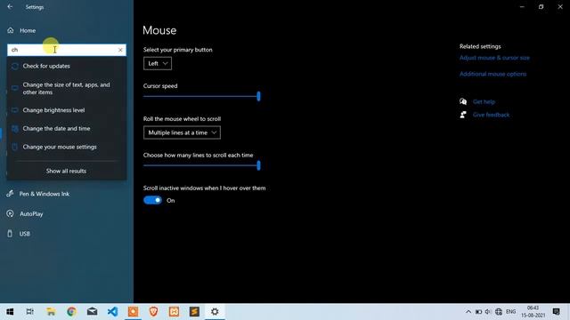
Task: Click the XAMPP icon on taskbar
Action: (x=174, y=311)
